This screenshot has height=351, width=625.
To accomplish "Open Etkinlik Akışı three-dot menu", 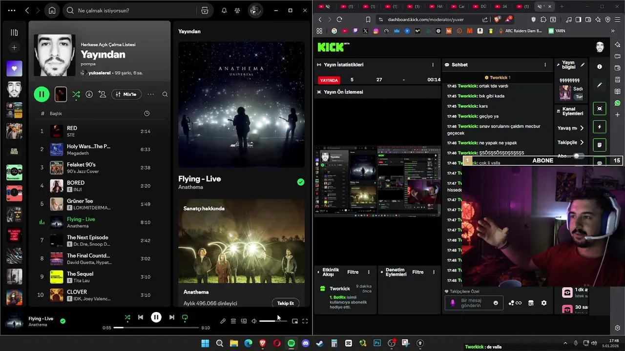I will (369, 272).
